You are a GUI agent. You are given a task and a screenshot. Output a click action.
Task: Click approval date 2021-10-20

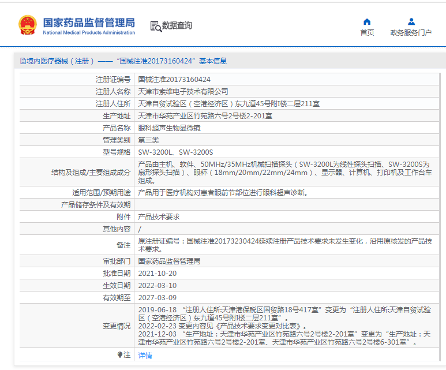[158, 273]
